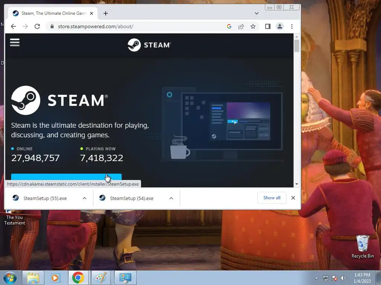
Task: Open the Control Panel taskbar icon
Action: pyautogui.click(x=125, y=278)
